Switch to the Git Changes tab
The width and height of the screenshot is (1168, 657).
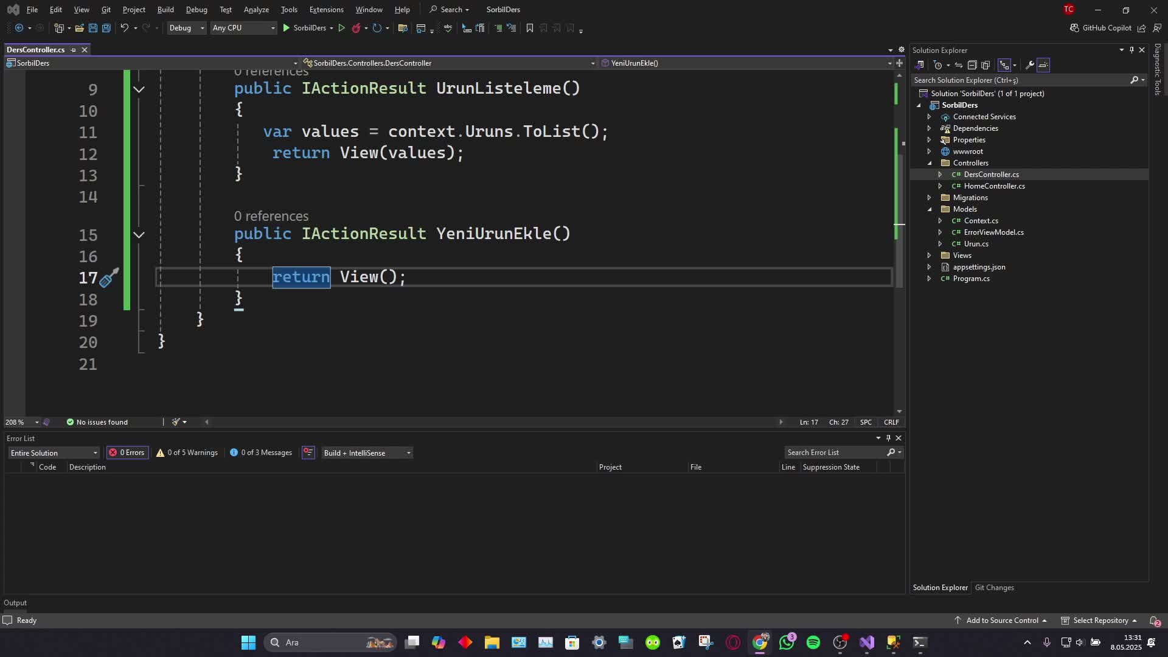coord(994,588)
